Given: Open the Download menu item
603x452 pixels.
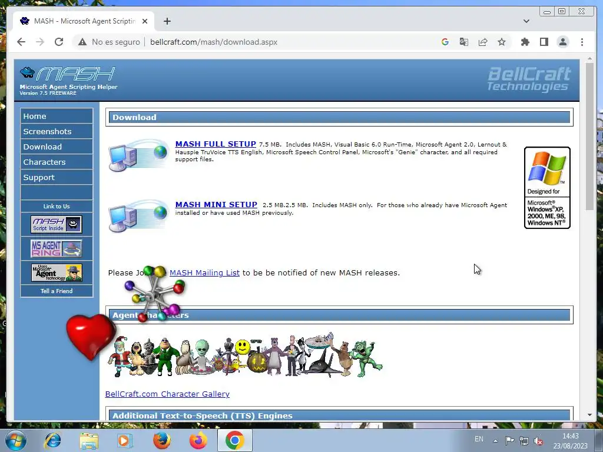Looking at the screenshot, I should pyautogui.click(x=57, y=147).
